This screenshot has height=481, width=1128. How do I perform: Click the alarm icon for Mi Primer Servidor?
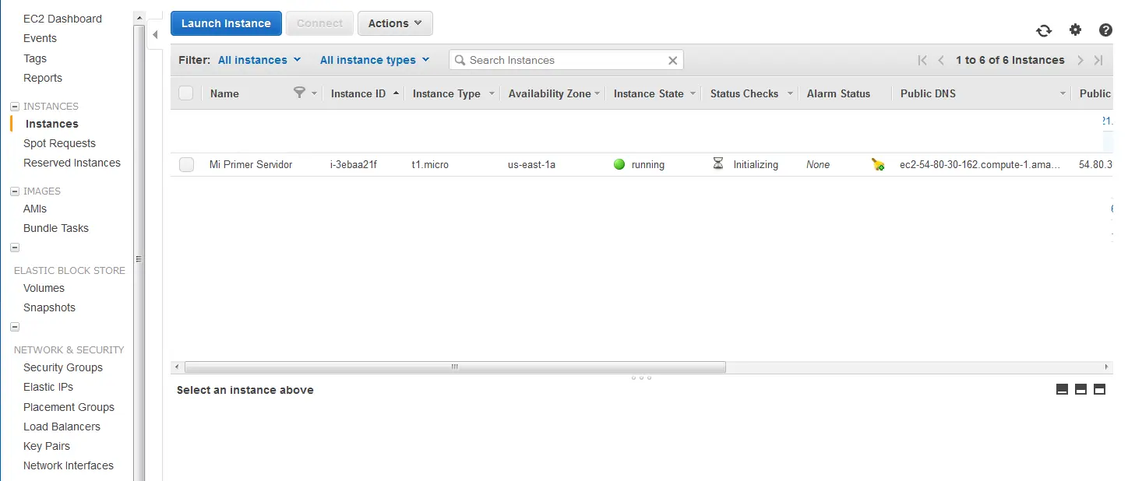coord(878,164)
